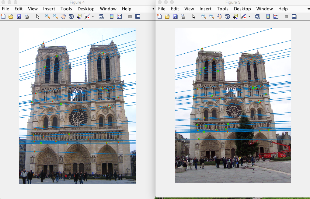Expand Brush tool dropdown arrow in Figure 3
310x199 pixels.
click(249, 16)
